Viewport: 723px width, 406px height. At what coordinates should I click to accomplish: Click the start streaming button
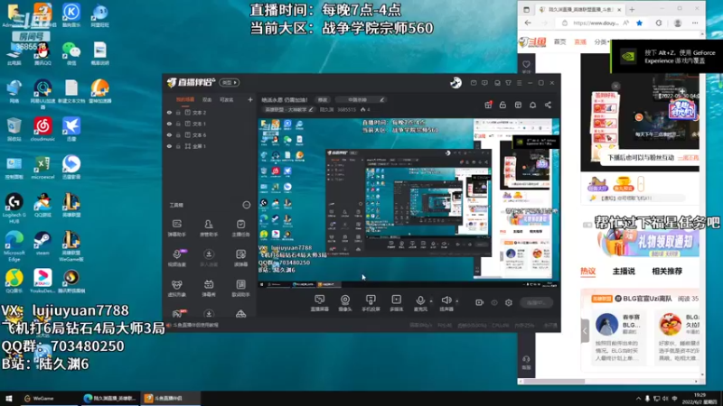tap(536, 302)
